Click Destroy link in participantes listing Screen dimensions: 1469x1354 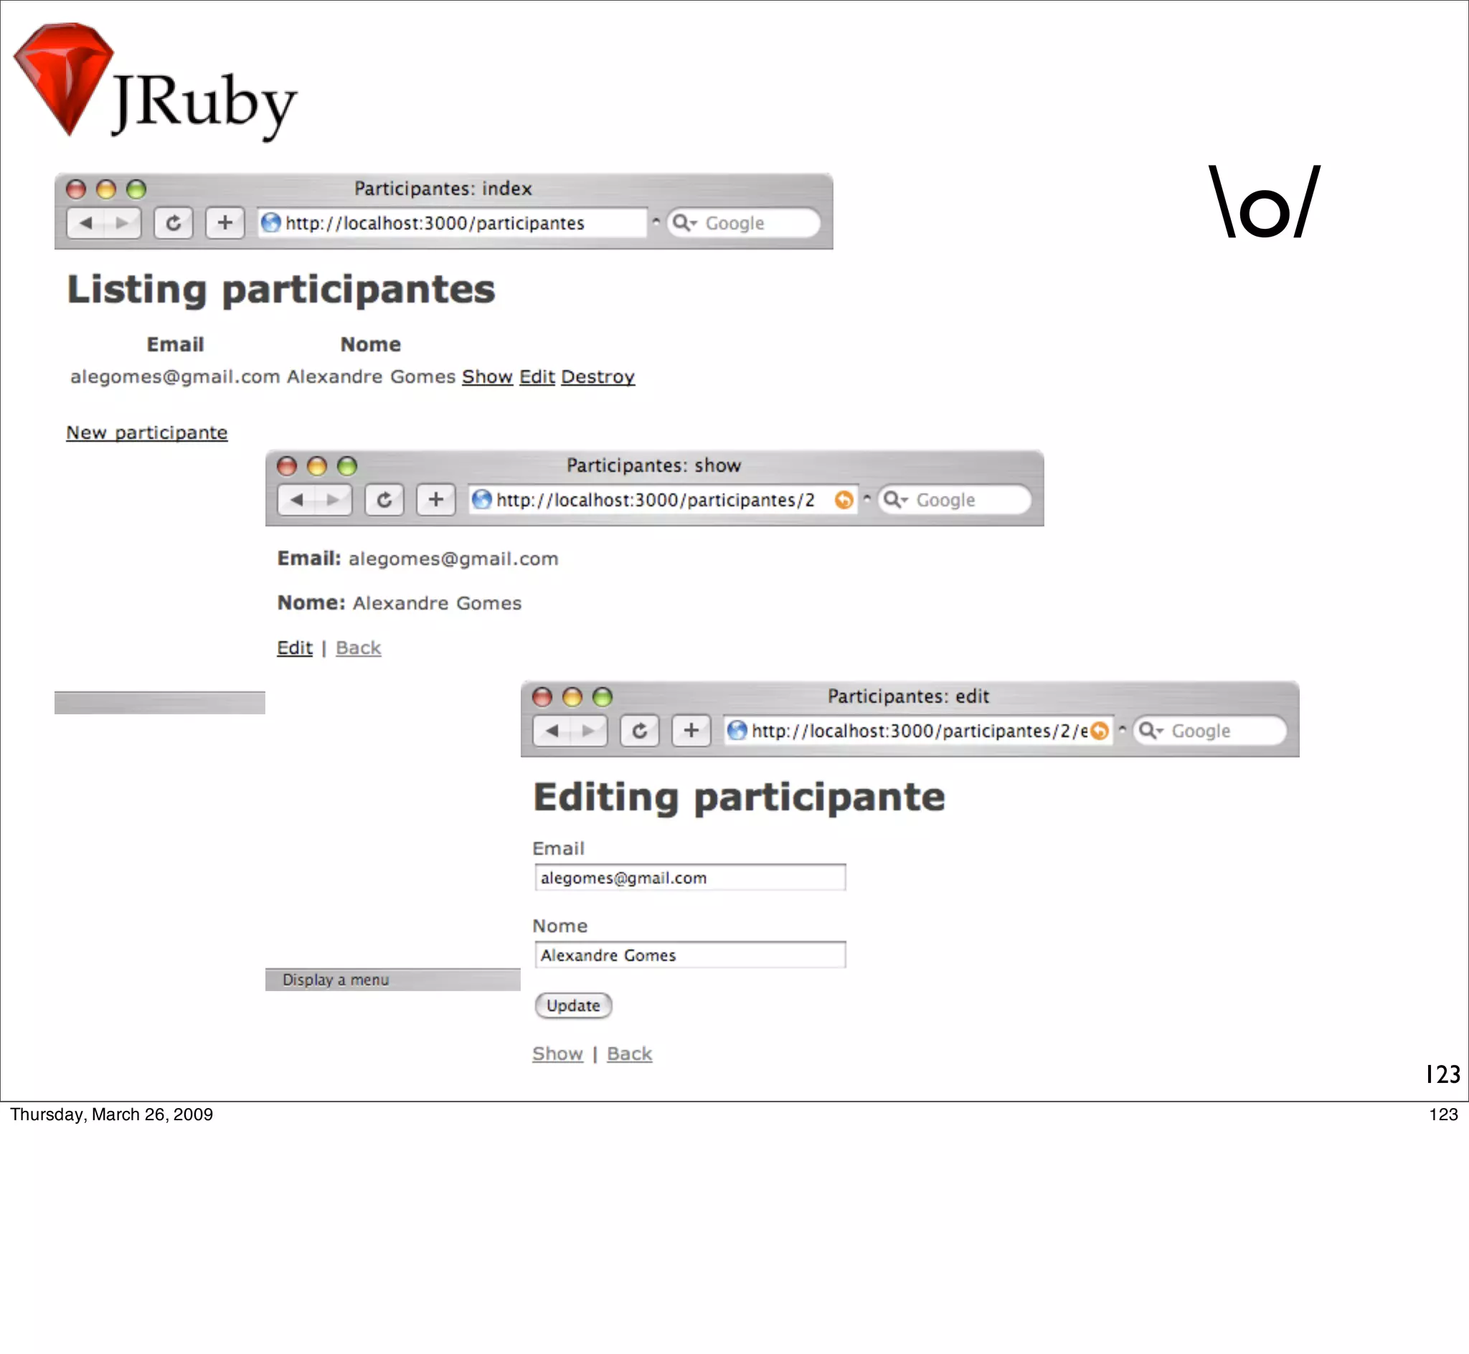(x=597, y=377)
